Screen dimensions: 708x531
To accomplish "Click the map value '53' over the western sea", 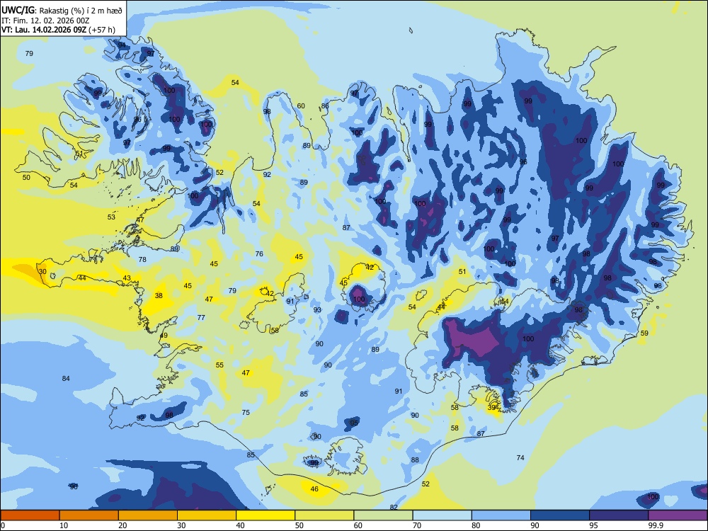I will pos(111,217).
